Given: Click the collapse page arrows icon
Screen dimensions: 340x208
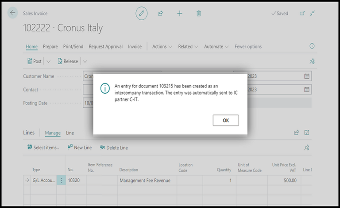Looking at the screenshot, I should [312, 13].
